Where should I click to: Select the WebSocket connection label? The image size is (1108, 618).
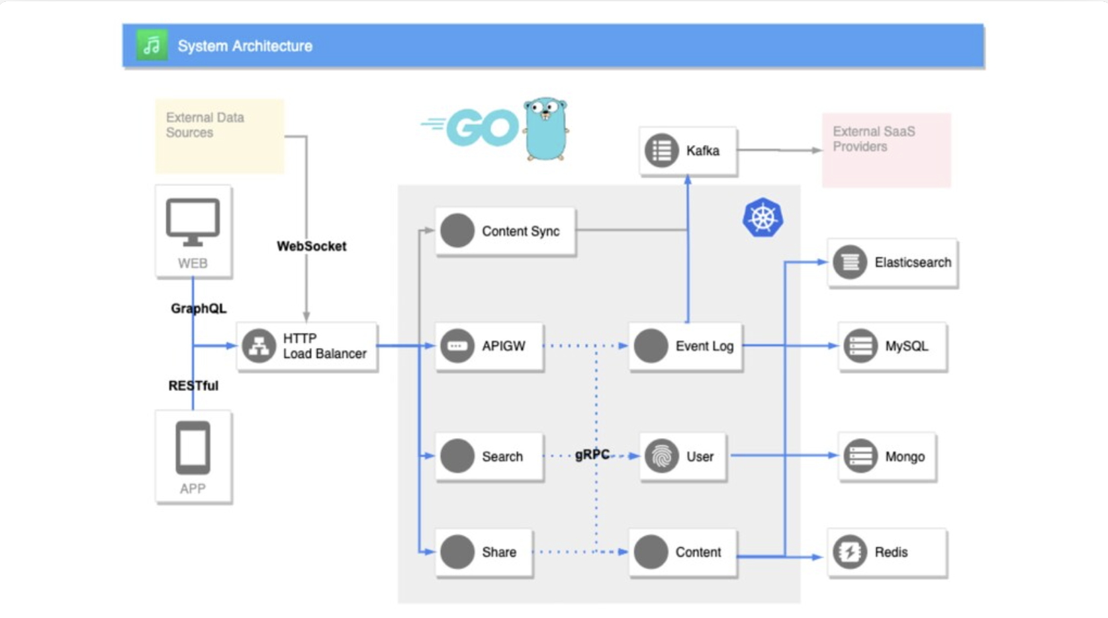pyautogui.click(x=311, y=246)
